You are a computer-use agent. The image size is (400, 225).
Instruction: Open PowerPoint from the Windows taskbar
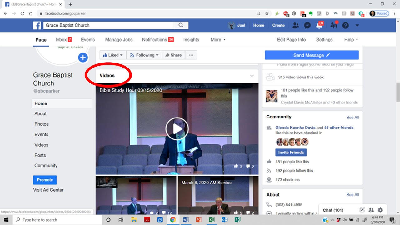[199, 220]
